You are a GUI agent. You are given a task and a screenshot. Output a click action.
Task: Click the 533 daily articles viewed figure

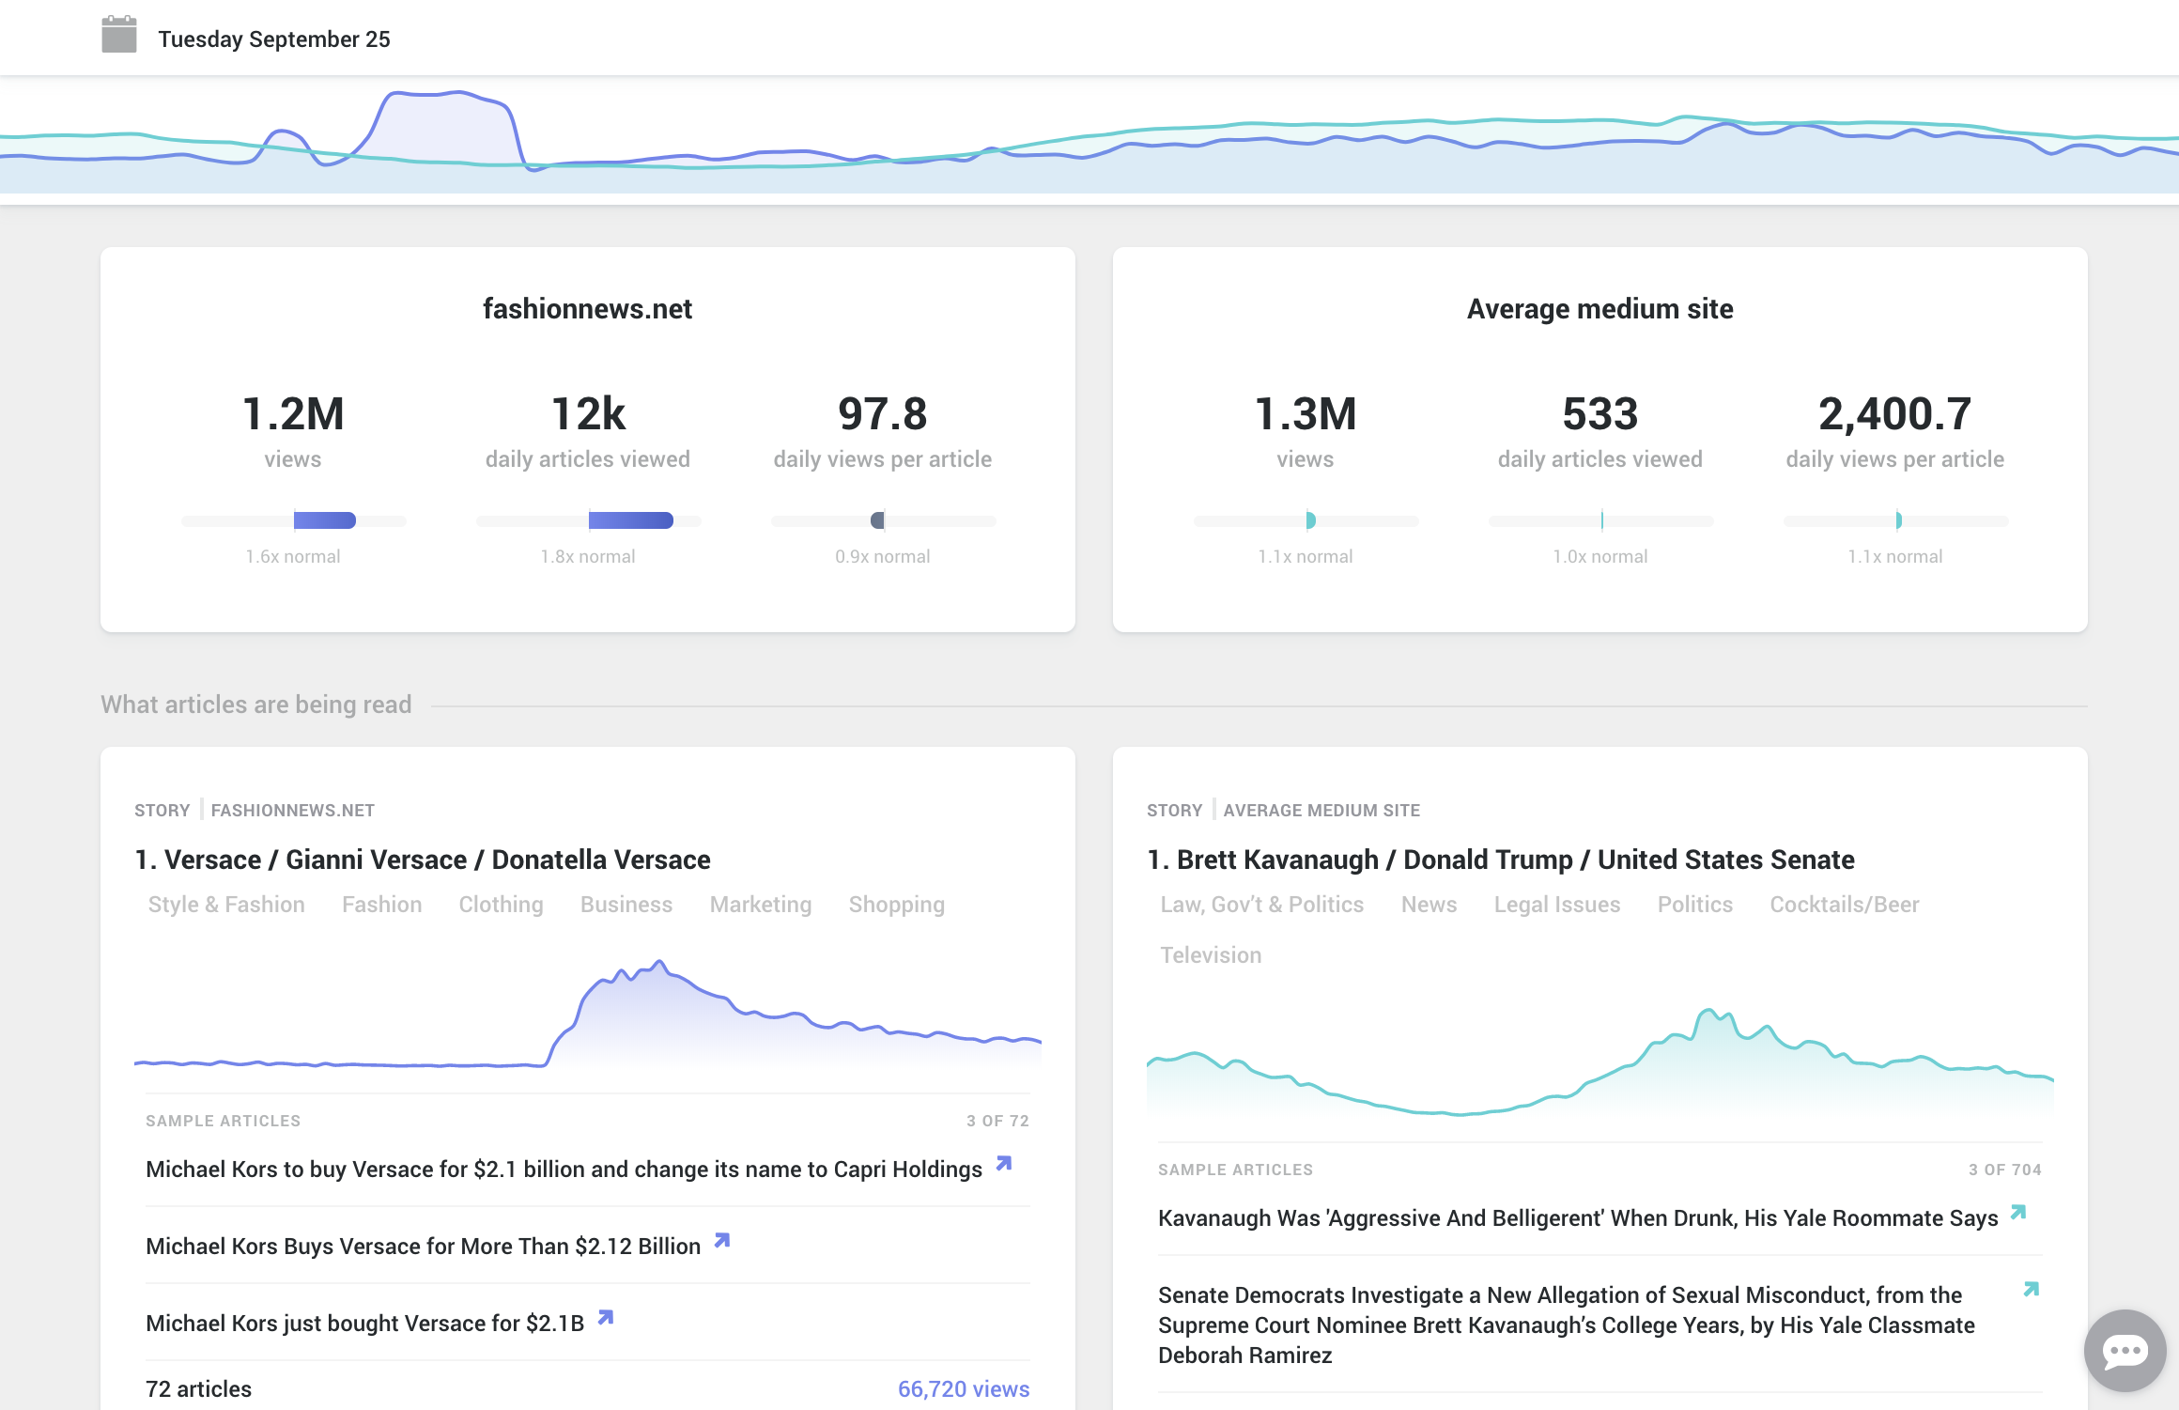[x=1600, y=413]
